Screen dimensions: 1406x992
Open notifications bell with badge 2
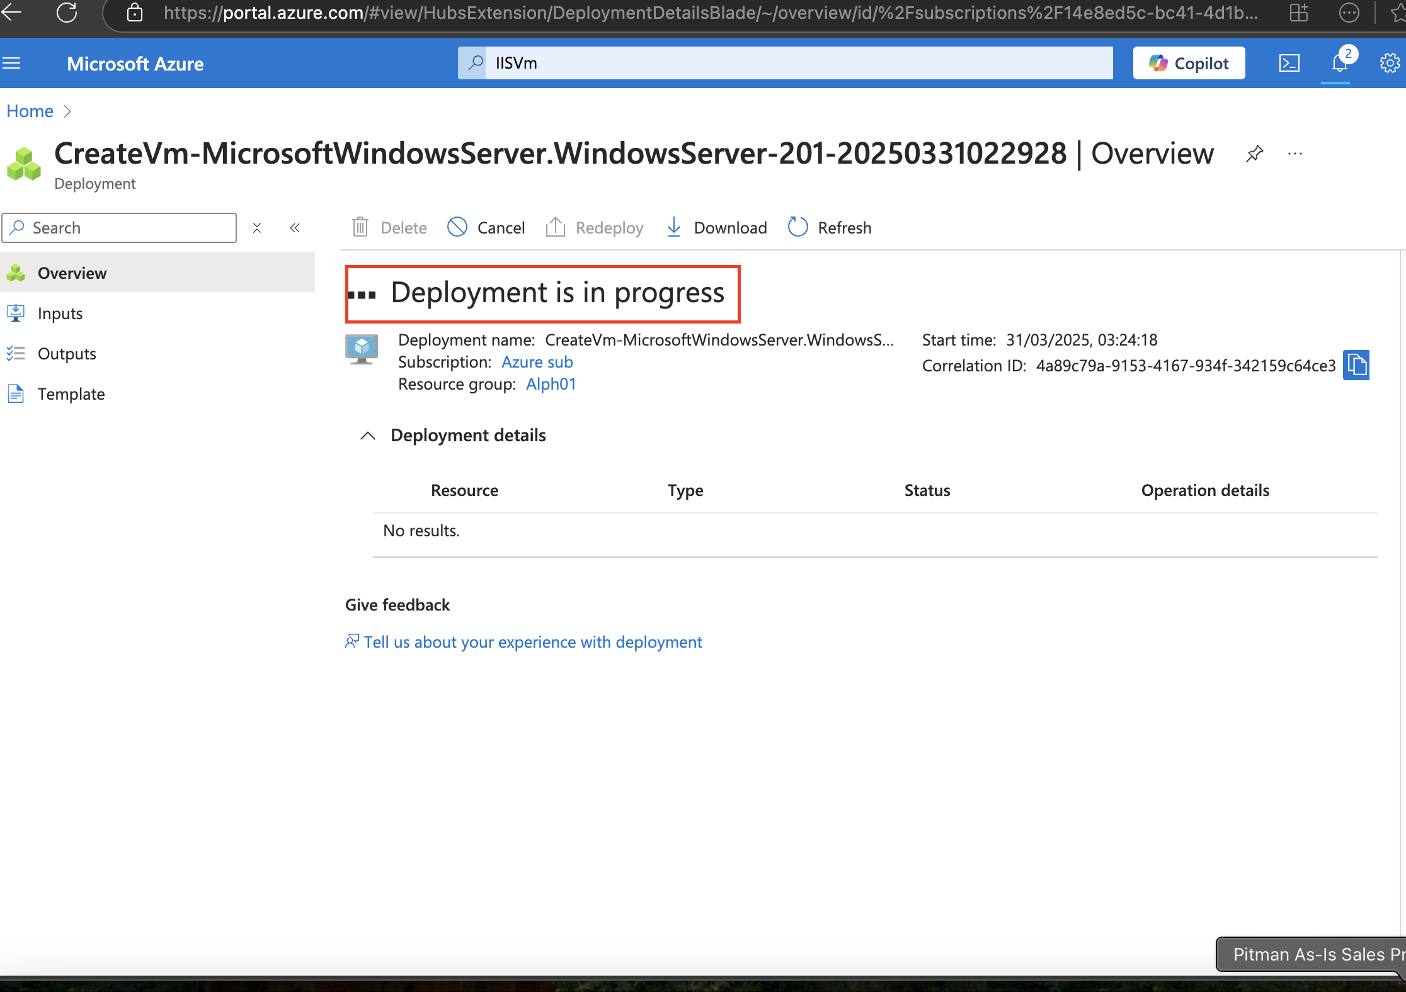pos(1340,63)
